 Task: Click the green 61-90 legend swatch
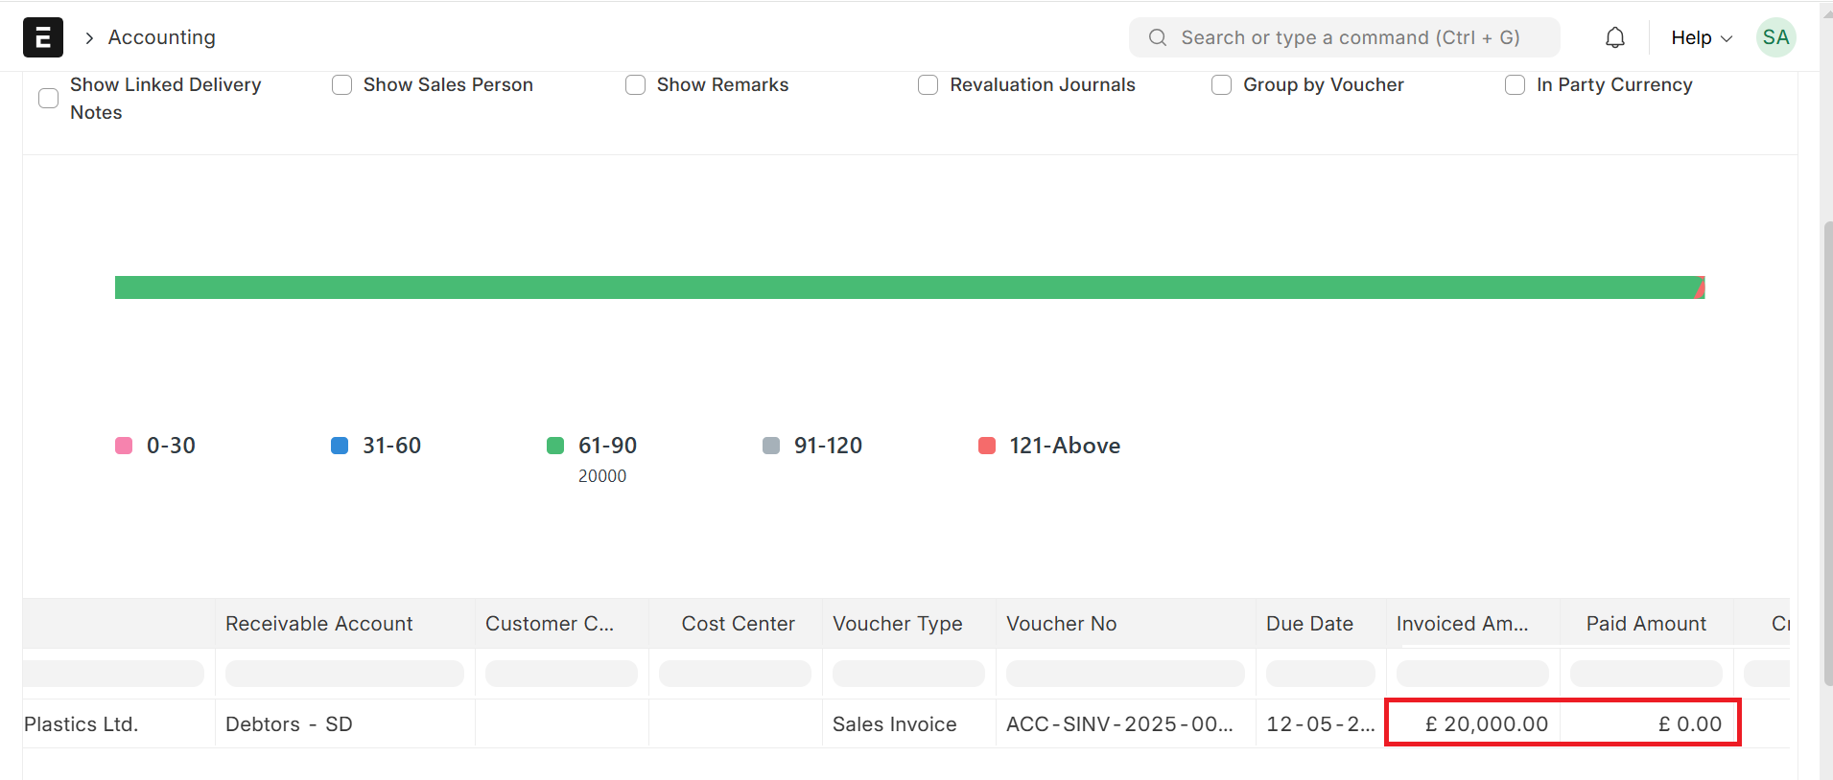(x=555, y=446)
